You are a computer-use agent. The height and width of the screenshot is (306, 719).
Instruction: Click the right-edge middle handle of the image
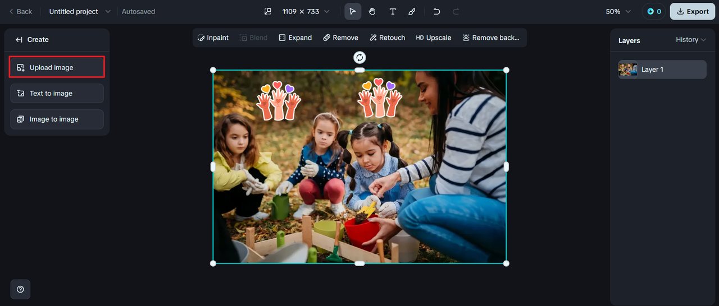pyautogui.click(x=506, y=166)
